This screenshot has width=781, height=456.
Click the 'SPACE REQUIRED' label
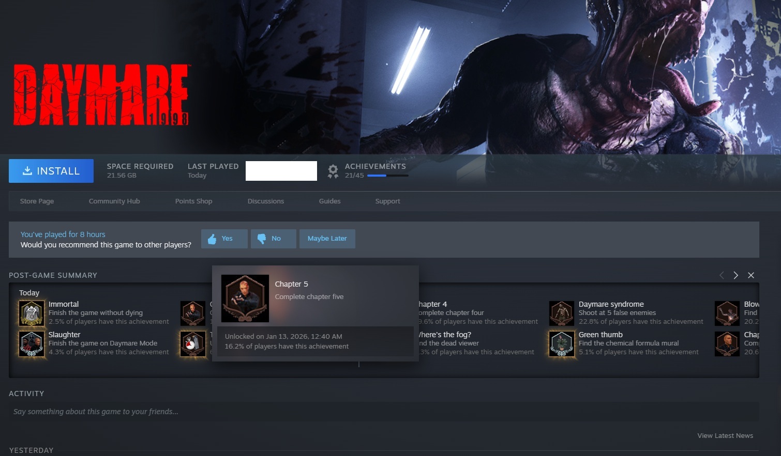click(140, 166)
